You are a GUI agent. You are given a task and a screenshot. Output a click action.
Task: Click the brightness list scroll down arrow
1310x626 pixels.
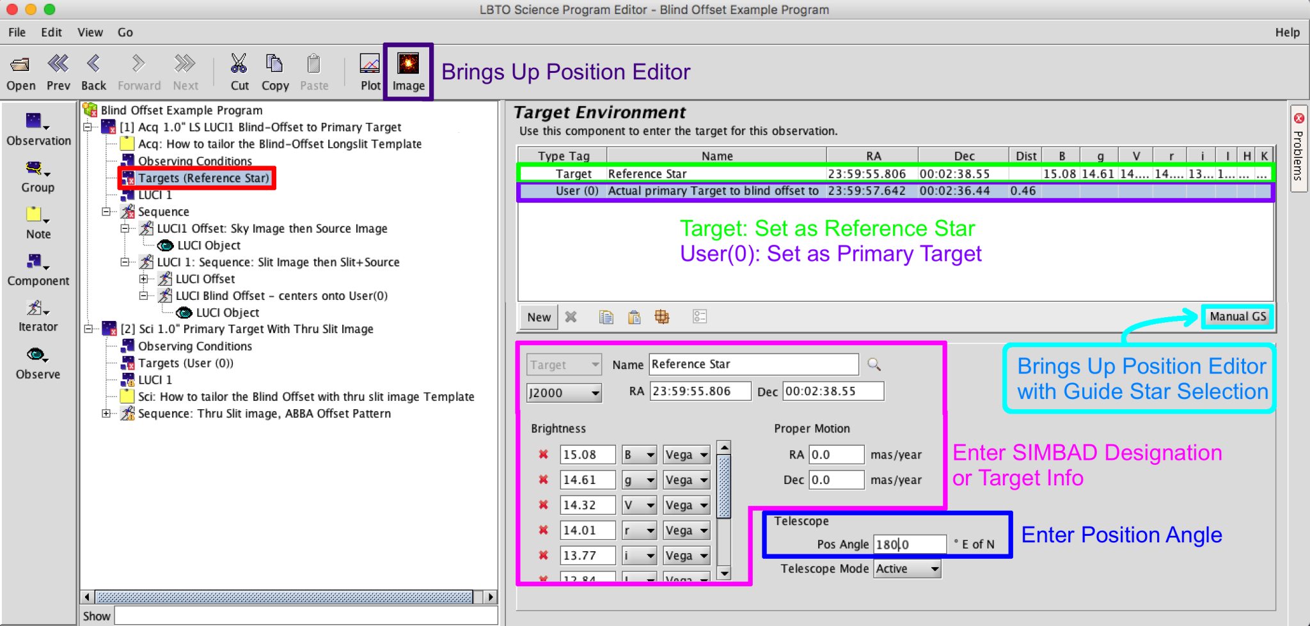coord(724,573)
